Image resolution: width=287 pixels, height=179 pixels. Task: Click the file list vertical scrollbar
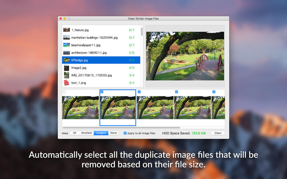tap(142, 32)
